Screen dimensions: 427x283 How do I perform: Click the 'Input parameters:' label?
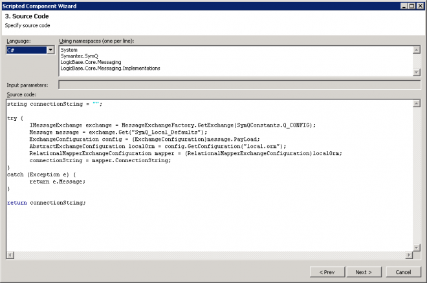click(x=27, y=85)
